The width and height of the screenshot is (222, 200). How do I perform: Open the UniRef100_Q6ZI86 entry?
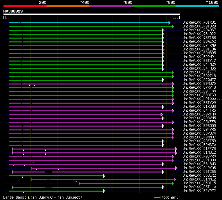pos(199,38)
